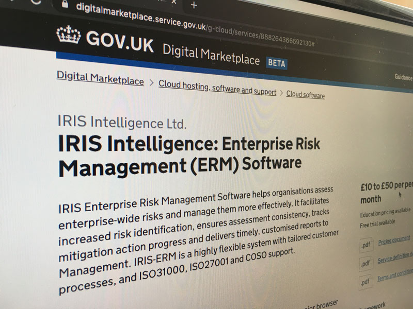Image resolution: width=413 pixels, height=309 pixels.
Task: Click the GOV.UK crown logo
Action: [69, 35]
